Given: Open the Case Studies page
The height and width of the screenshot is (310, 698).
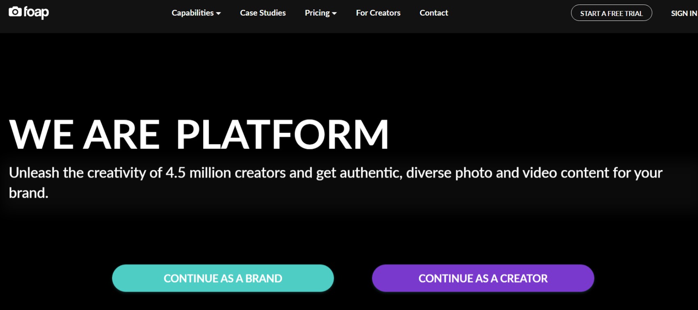Looking at the screenshot, I should coord(263,13).
